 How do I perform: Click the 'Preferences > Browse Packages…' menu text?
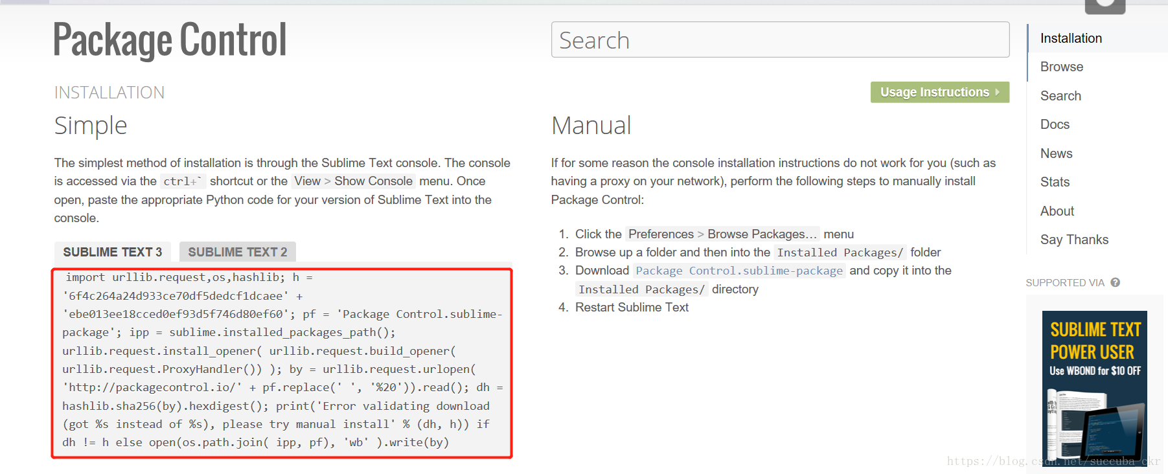point(722,234)
